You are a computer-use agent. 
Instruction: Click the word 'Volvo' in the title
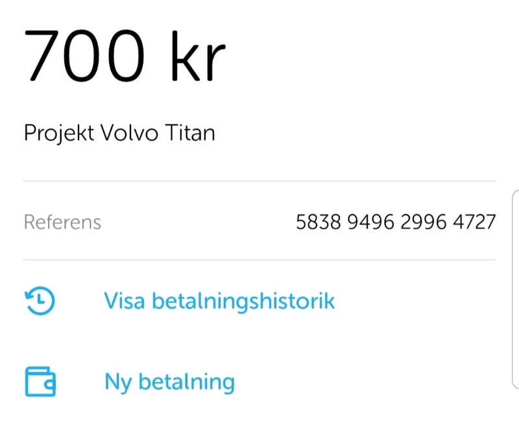129,133
